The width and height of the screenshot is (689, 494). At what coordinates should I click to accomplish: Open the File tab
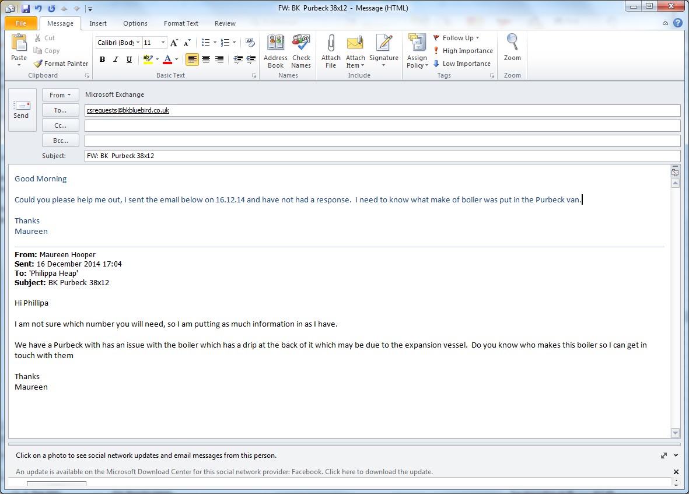(20, 23)
